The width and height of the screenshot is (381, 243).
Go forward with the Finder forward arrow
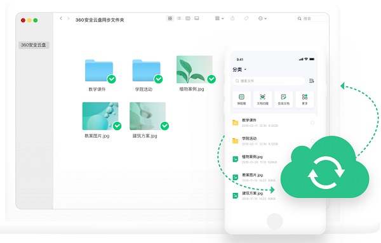[69, 18]
